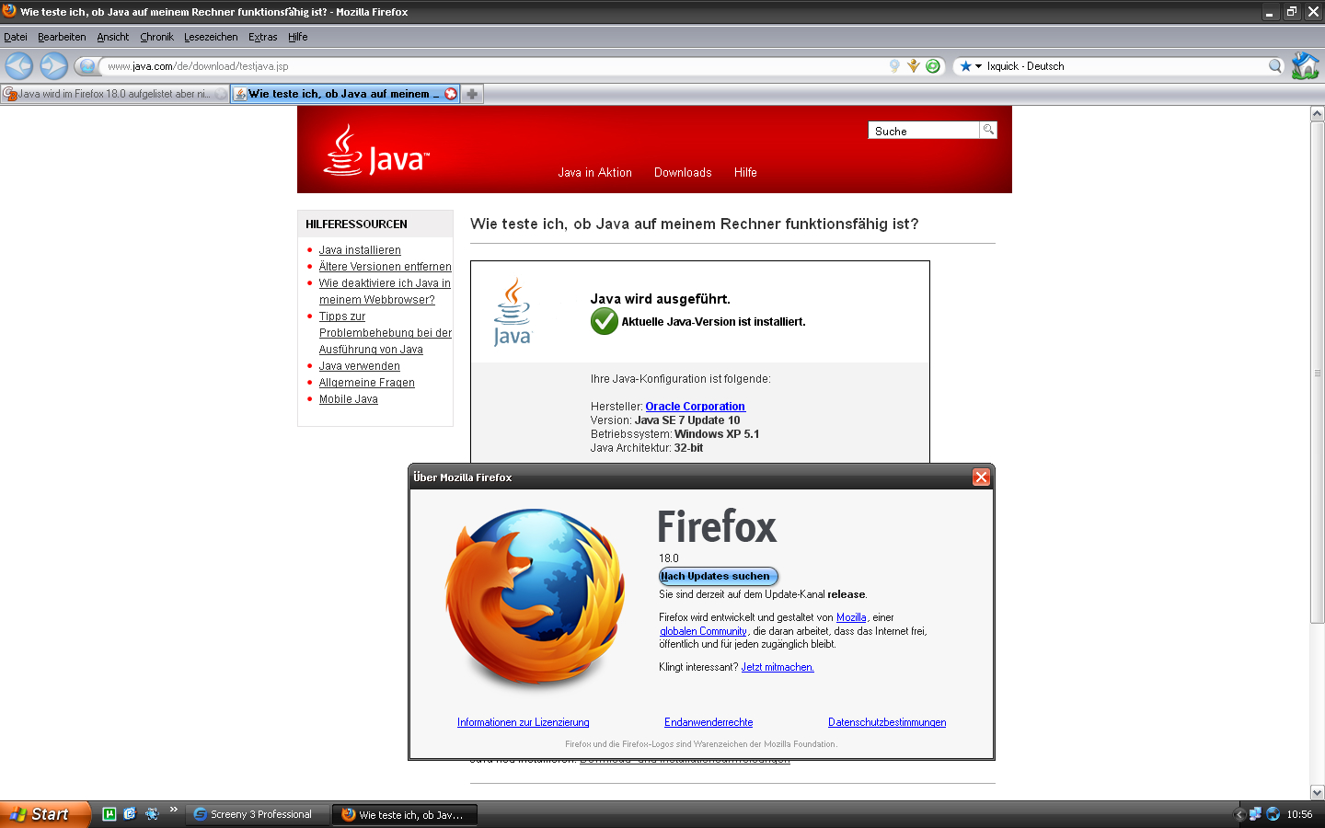Click the Internet Explorer quick launch icon

coord(130,814)
